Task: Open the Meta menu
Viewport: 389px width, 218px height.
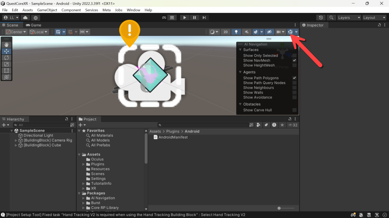Action: click(106, 10)
